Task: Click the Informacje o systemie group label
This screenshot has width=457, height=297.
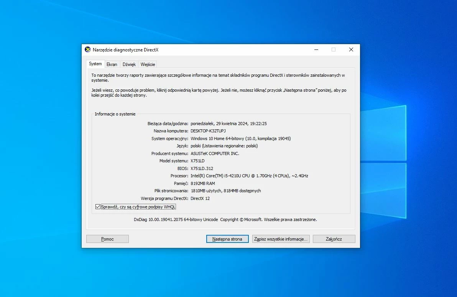Action: coord(115,114)
